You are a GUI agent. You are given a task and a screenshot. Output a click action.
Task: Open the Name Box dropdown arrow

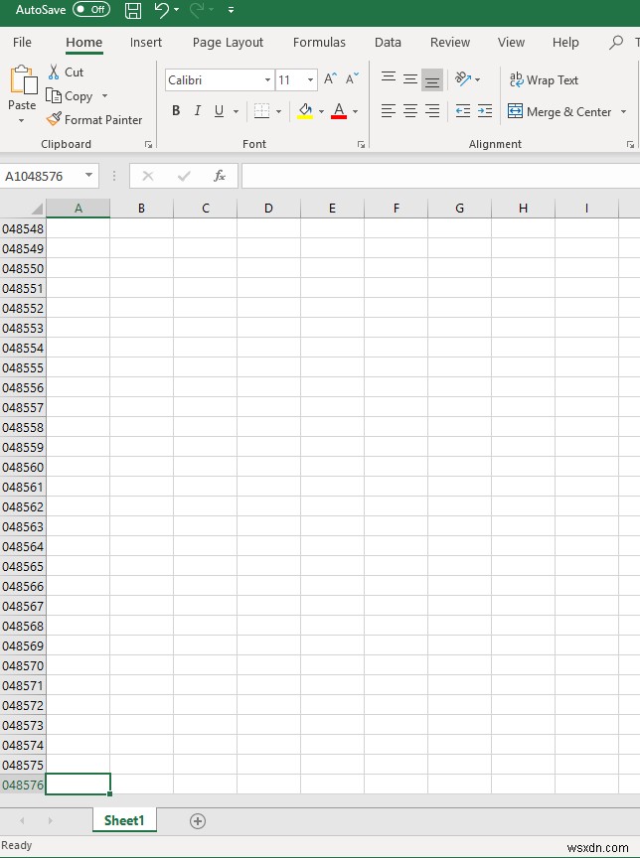[88, 176]
